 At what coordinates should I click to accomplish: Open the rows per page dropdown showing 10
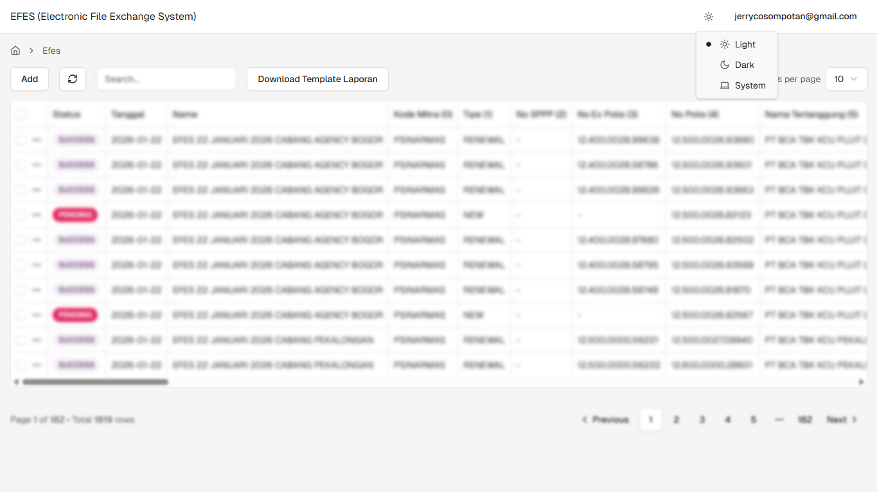846,79
